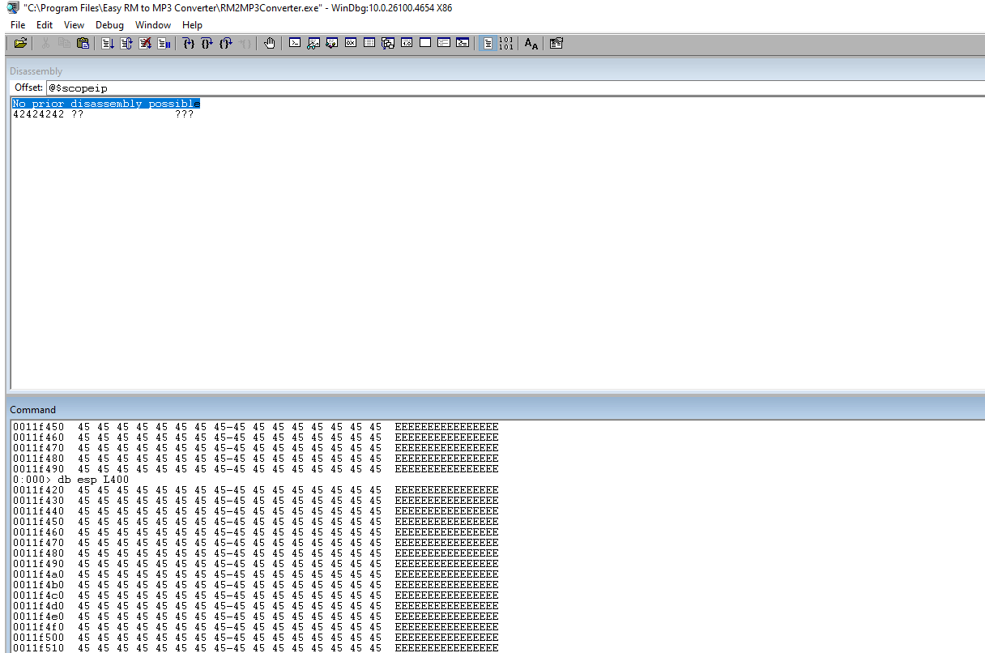985x653 pixels.
Task: Open the Debug menu
Action: click(109, 25)
